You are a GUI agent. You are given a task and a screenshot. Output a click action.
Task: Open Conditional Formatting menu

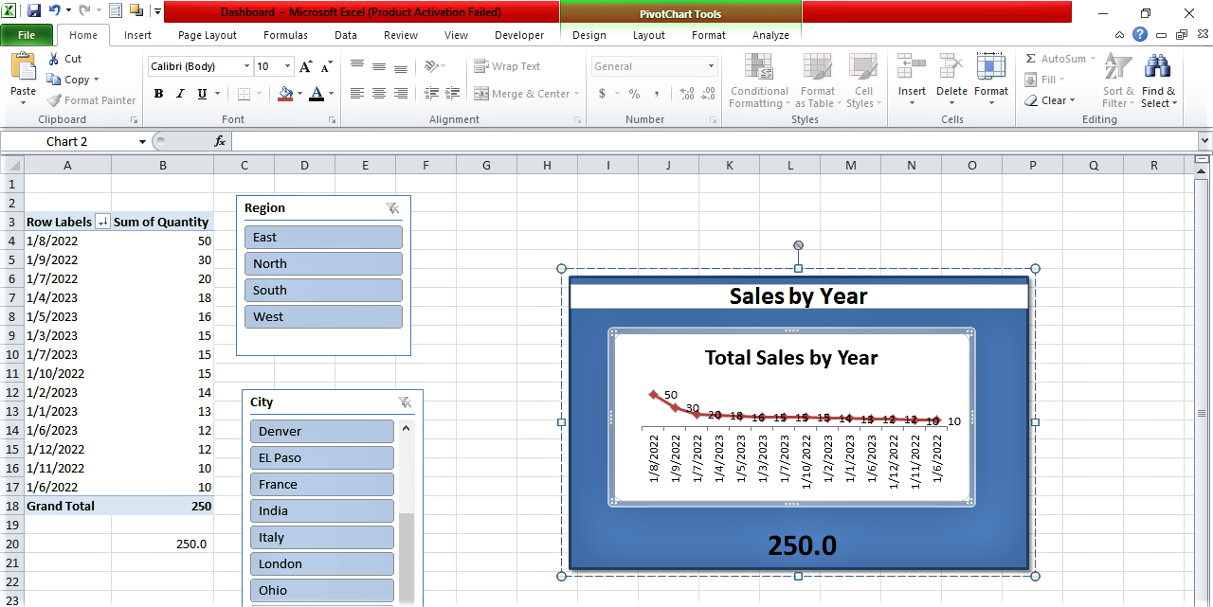(759, 80)
